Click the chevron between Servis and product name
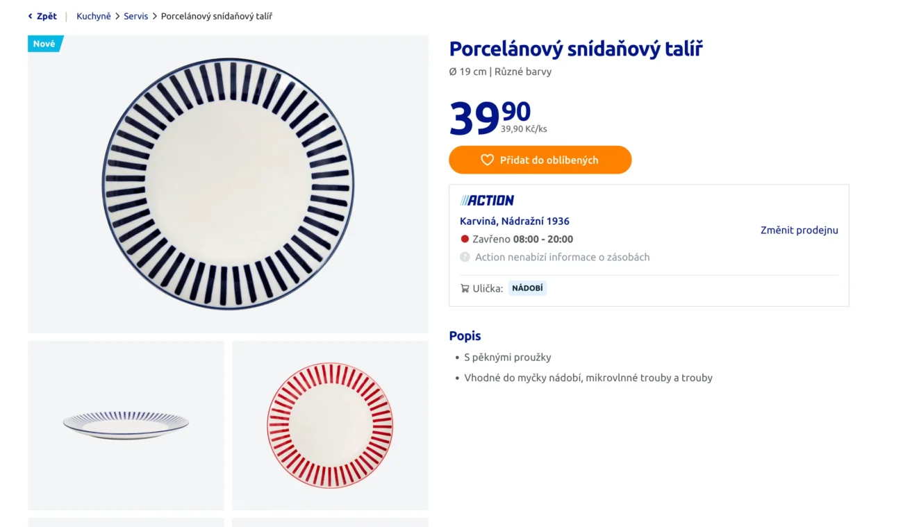This screenshot has height=527, width=903. pyautogui.click(x=154, y=15)
